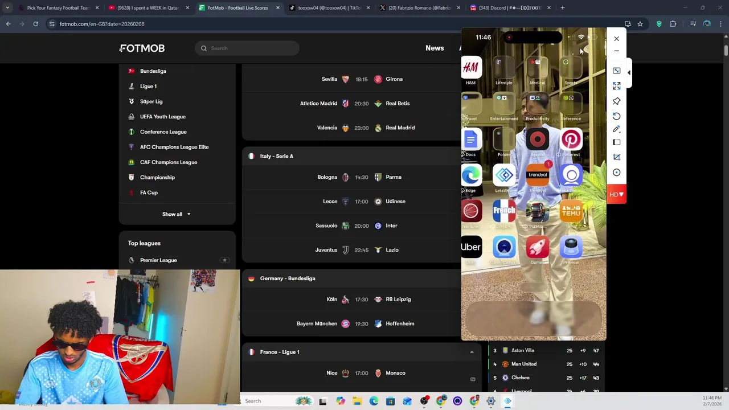Select Aston Villa in standings table

(546, 351)
